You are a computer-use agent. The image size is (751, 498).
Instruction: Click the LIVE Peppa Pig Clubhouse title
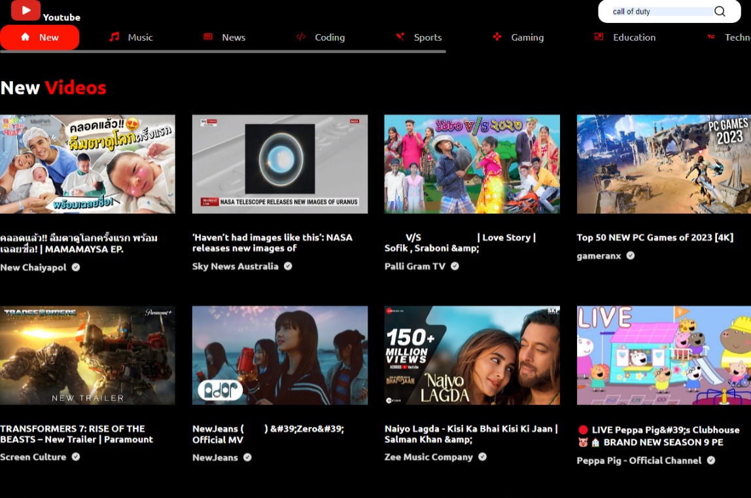(659, 436)
